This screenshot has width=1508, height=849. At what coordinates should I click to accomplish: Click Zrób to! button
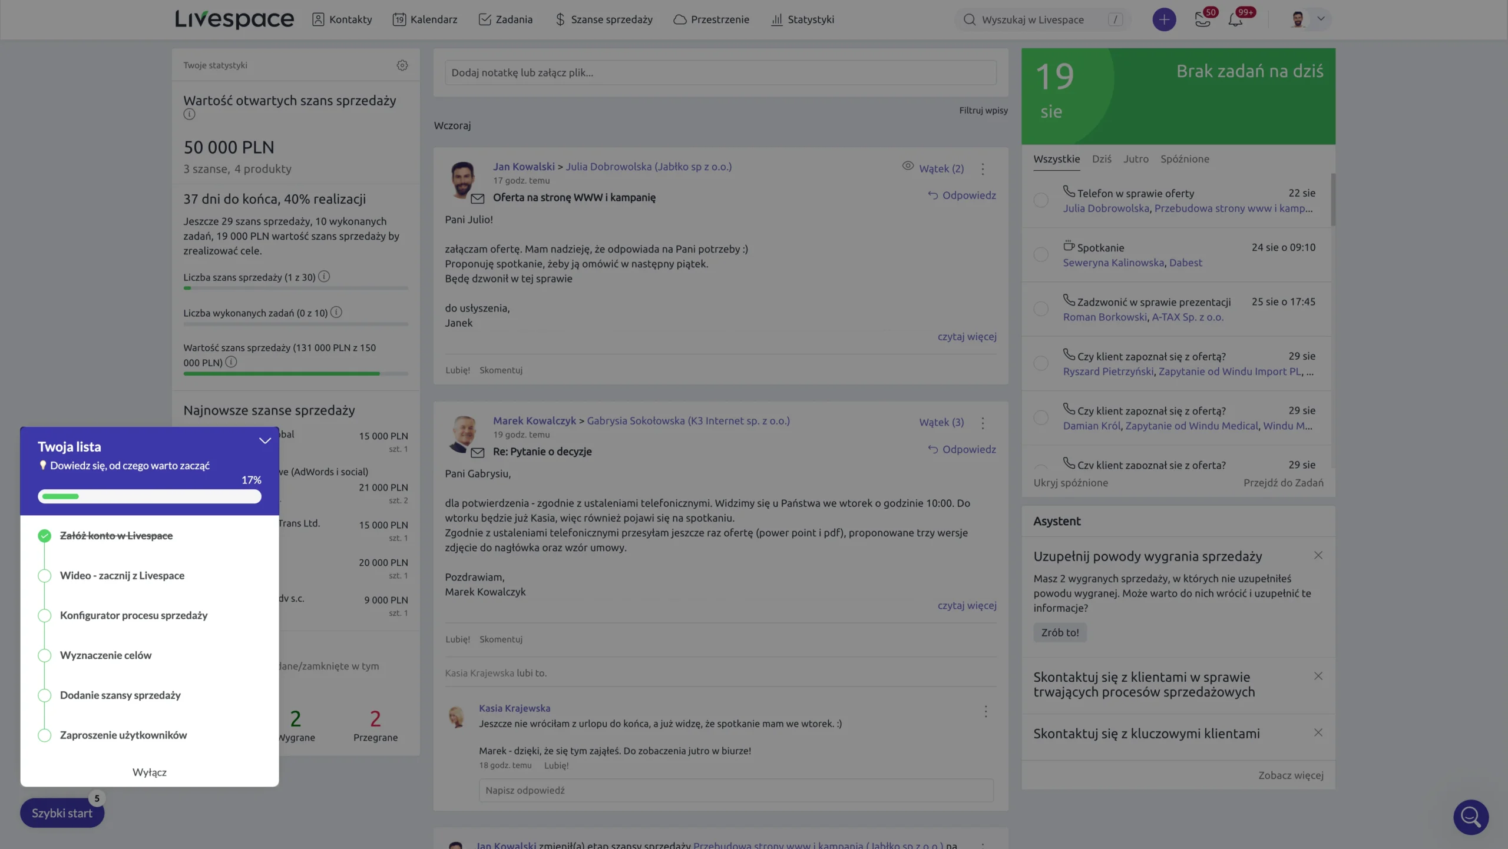(x=1060, y=632)
